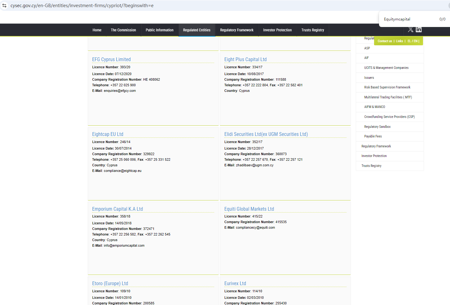Open Elidi Securities Ltd entry
Viewport: 450px width, 305px height.
(266, 134)
